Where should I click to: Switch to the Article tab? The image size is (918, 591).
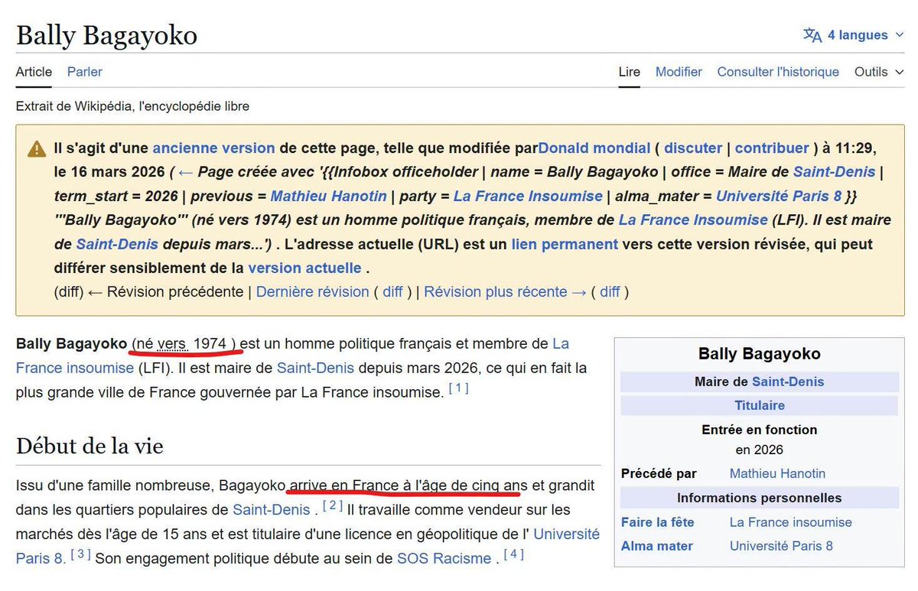[34, 72]
